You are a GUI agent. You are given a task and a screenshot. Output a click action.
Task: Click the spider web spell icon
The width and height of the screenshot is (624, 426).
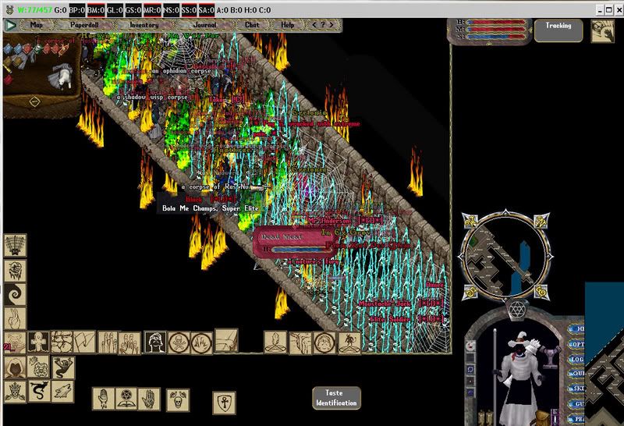[15, 245]
